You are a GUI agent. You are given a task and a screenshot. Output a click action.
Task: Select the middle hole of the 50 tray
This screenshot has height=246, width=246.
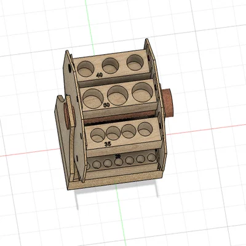(x=117, y=95)
